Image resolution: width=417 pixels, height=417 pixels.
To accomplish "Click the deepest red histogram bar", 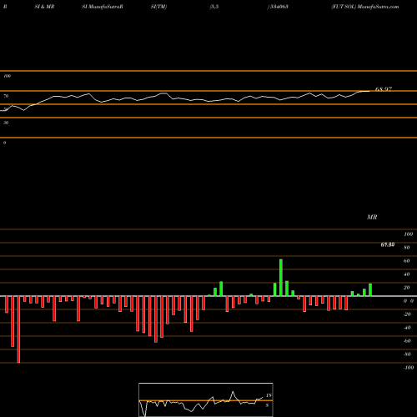I will click(18, 329).
